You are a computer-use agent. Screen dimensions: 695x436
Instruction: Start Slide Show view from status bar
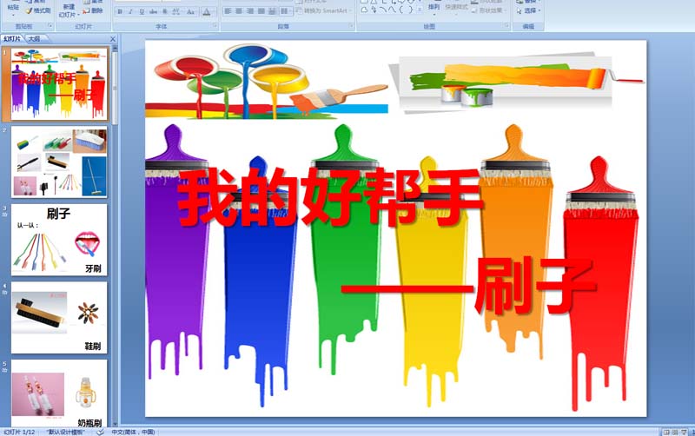click(x=685, y=432)
